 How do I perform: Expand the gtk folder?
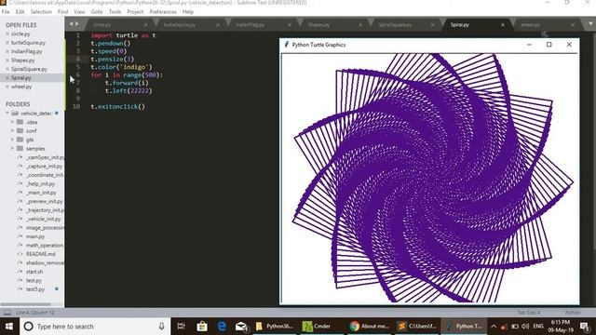[12, 140]
